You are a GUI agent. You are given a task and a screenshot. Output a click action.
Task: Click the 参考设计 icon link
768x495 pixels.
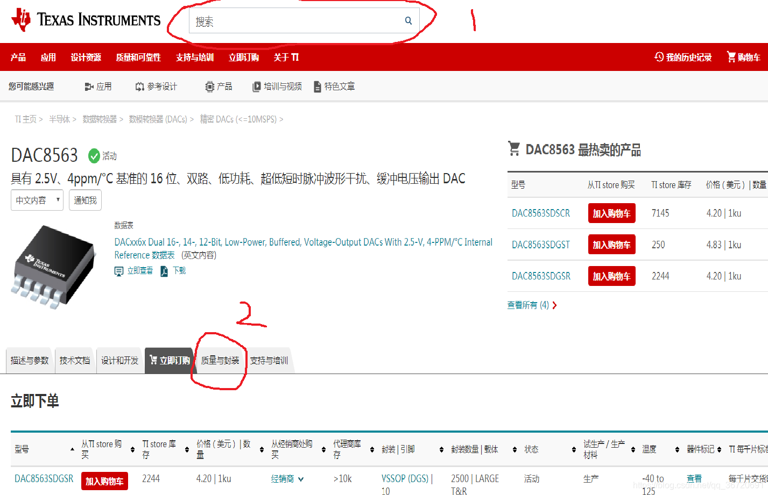[x=156, y=87]
